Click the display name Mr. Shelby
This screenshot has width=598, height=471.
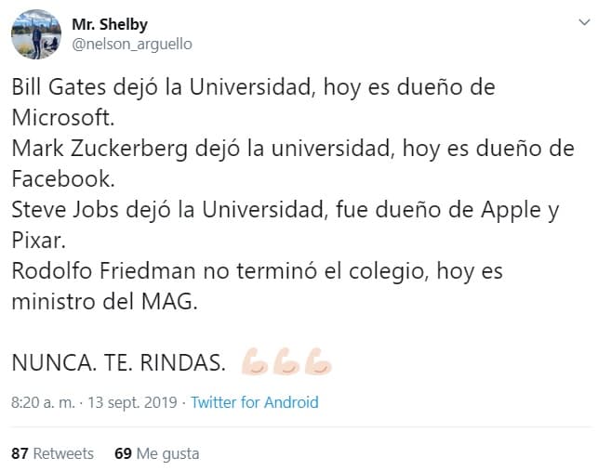(110, 24)
